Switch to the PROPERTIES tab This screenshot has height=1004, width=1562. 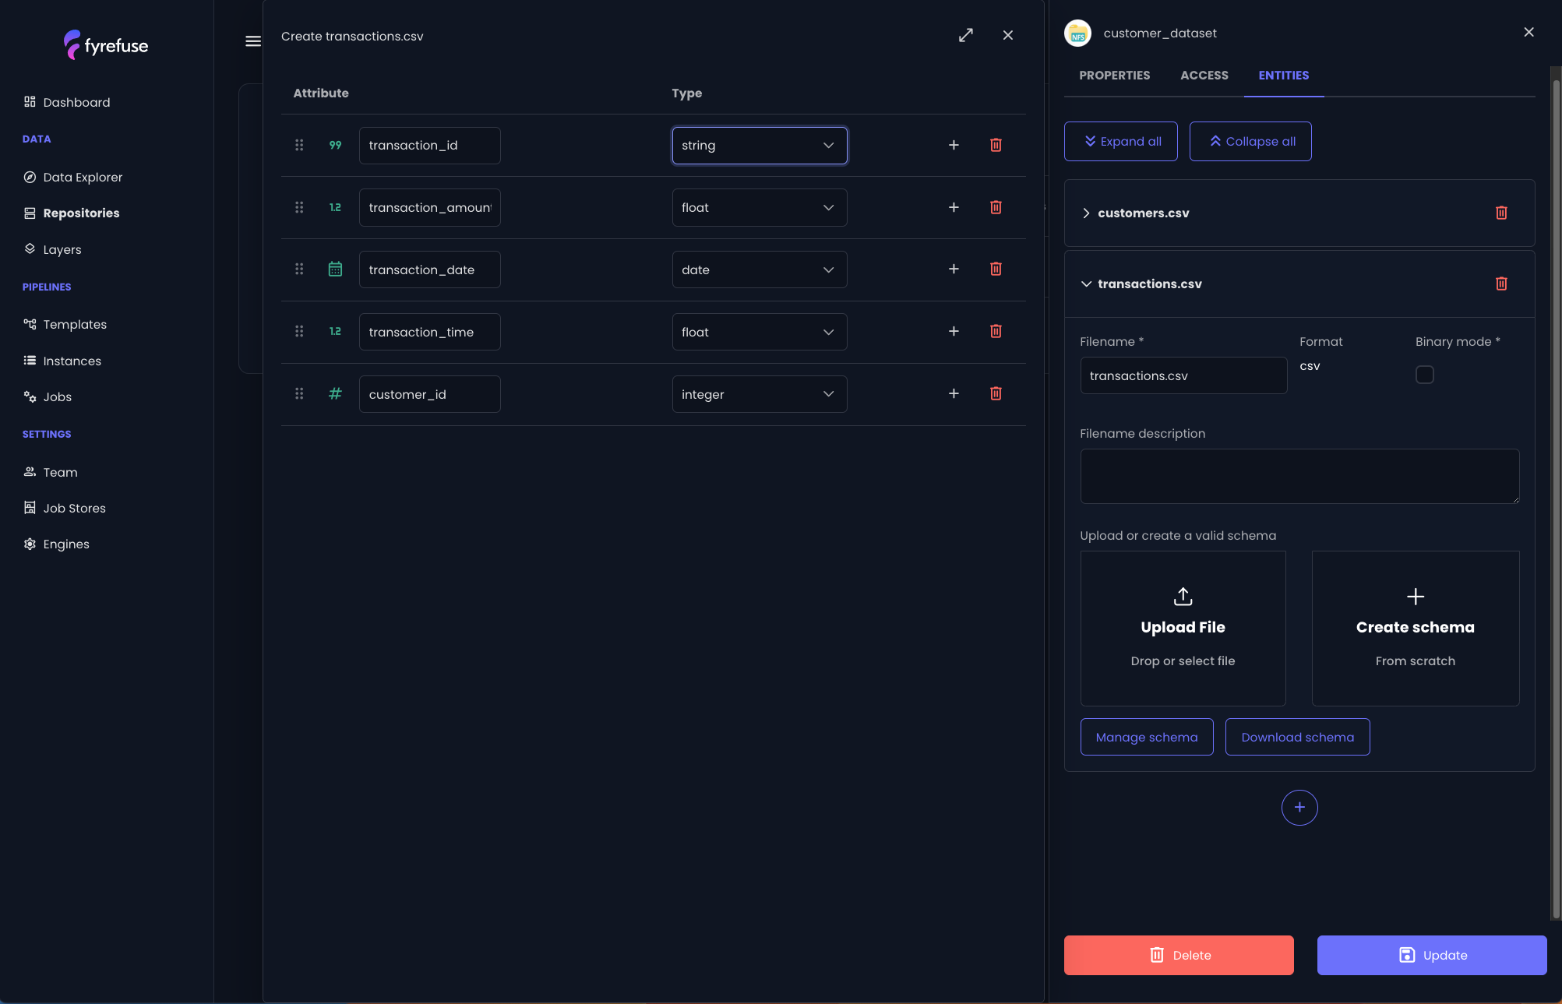click(x=1115, y=76)
